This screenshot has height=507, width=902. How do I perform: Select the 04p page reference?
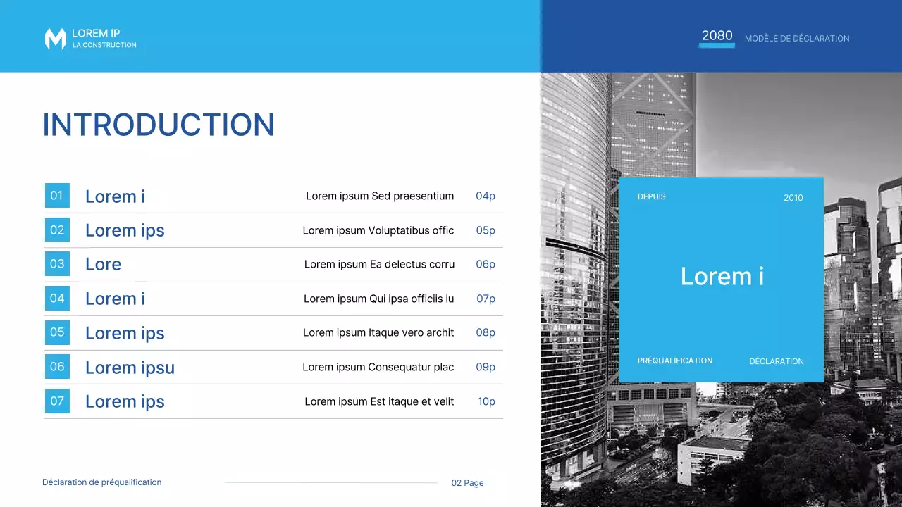point(486,196)
